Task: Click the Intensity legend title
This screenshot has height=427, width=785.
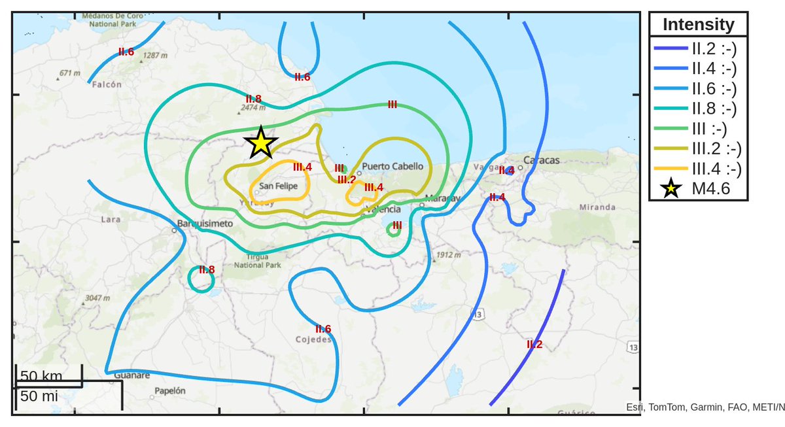Action: pos(698,25)
